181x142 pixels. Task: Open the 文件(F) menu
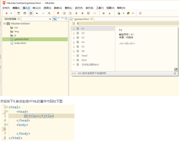[x=6, y=8]
